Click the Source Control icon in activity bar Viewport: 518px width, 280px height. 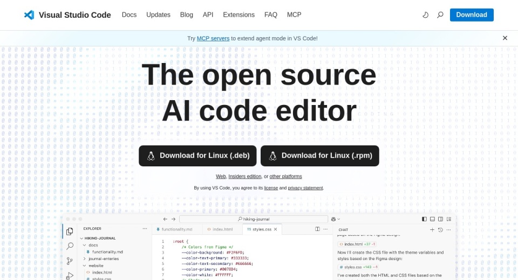tap(70, 261)
